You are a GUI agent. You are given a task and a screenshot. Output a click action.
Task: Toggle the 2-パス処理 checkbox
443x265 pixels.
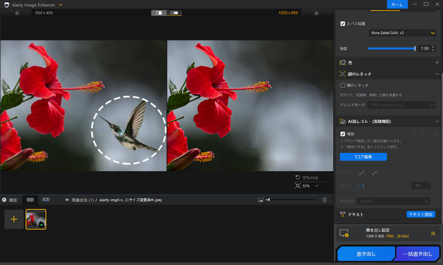(x=343, y=23)
